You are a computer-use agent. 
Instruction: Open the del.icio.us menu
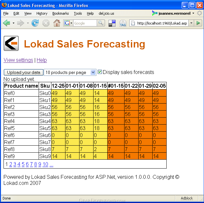click(x=106, y=13)
